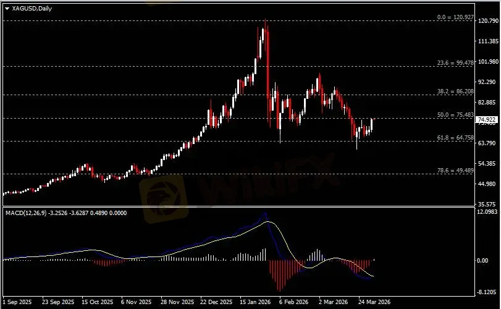Click the 44.980 price axis value

pos(488,184)
